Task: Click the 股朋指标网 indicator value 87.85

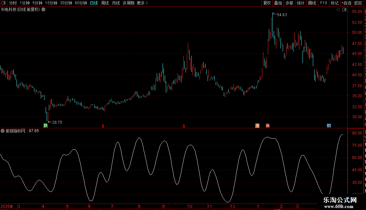Action: 34,131
